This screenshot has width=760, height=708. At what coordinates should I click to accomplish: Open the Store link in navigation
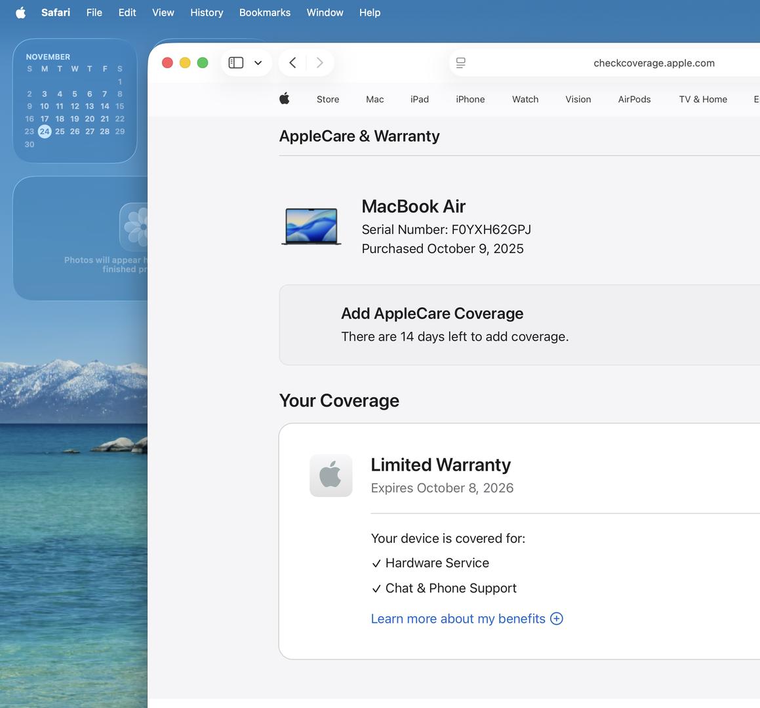coord(328,99)
